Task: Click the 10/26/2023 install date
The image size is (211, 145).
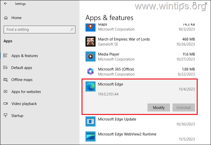Action: tap(186, 44)
